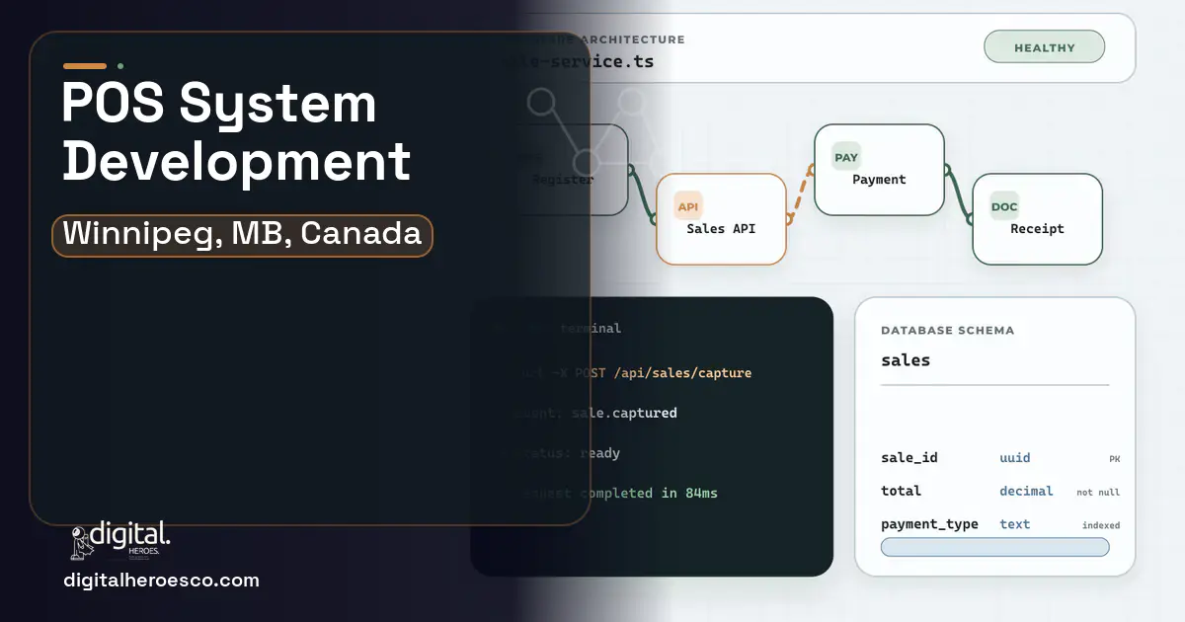Open the digitalheroesco.com link
The image size is (1185, 622).
tap(161, 581)
